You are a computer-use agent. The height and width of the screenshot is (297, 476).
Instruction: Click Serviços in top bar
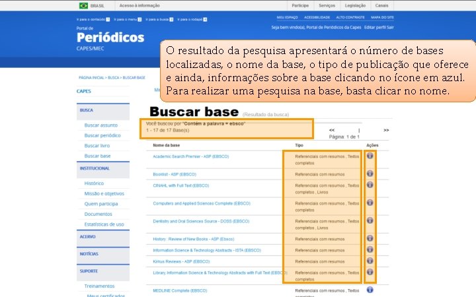327,5
